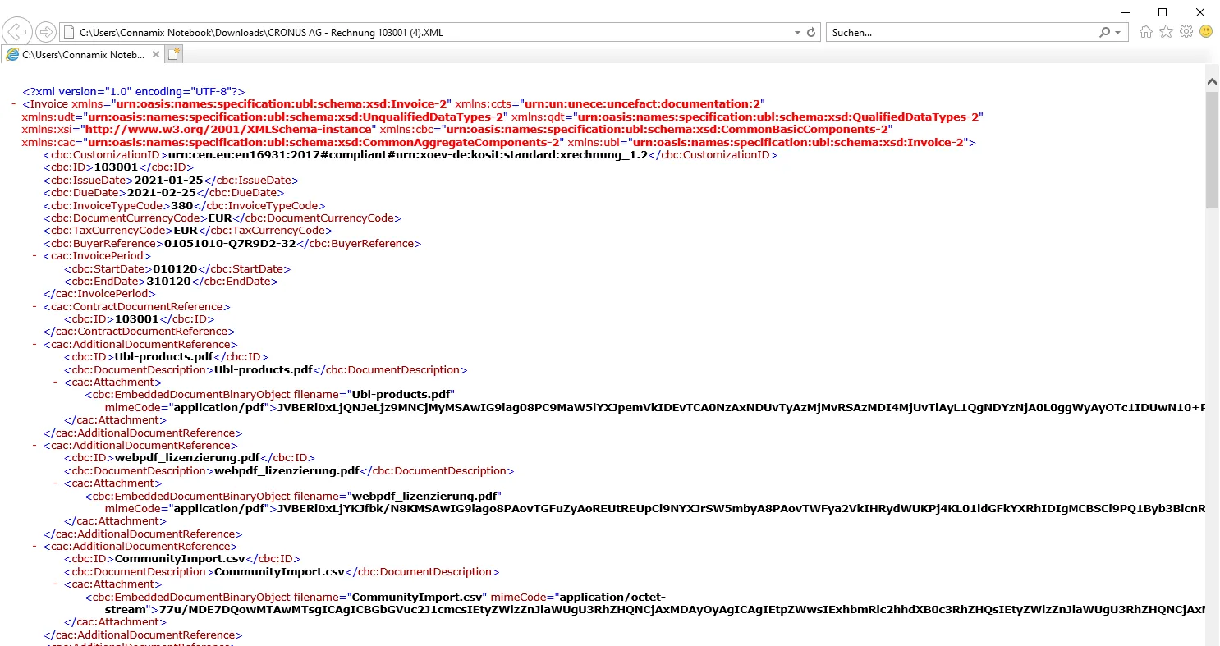The width and height of the screenshot is (1220, 646).
Task: Collapse the root Invoice XML node
Action: [14, 104]
